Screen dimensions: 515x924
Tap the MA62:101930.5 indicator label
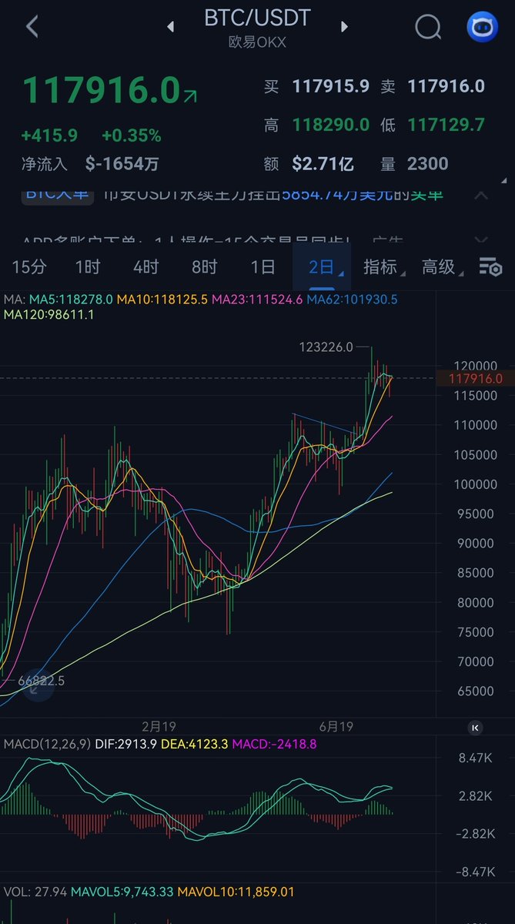352,299
